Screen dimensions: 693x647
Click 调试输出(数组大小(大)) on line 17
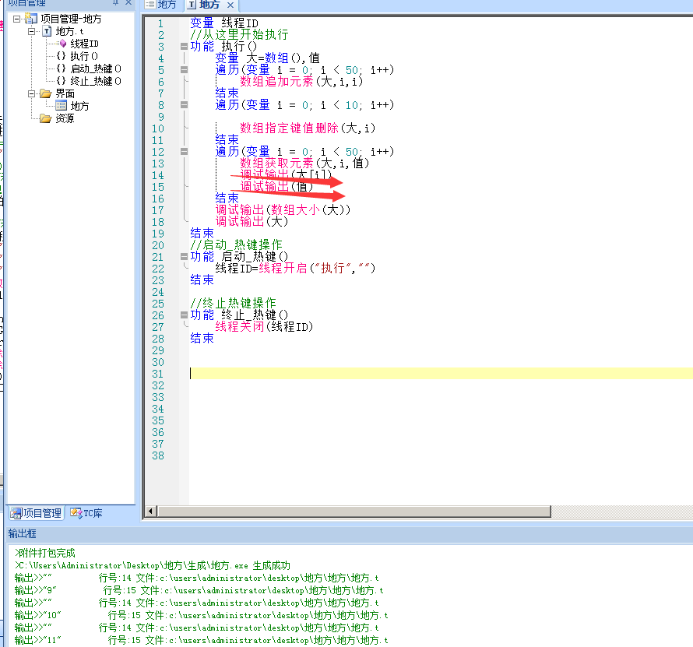coord(283,209)
